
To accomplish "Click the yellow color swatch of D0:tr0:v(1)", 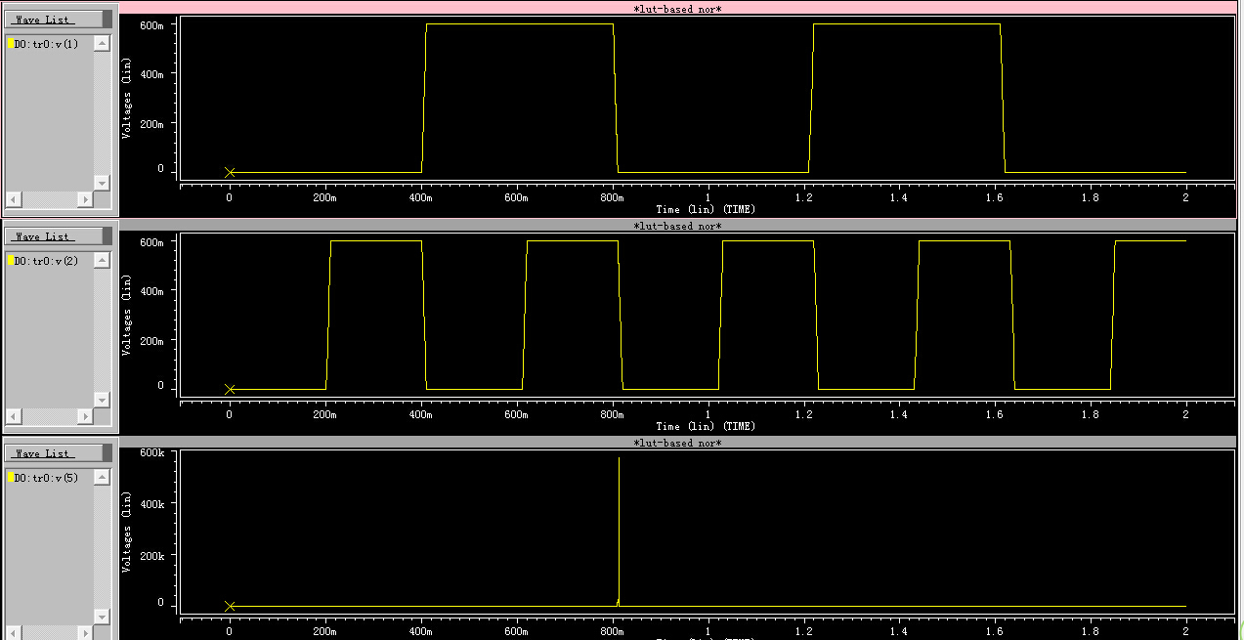I will [10, 44].
